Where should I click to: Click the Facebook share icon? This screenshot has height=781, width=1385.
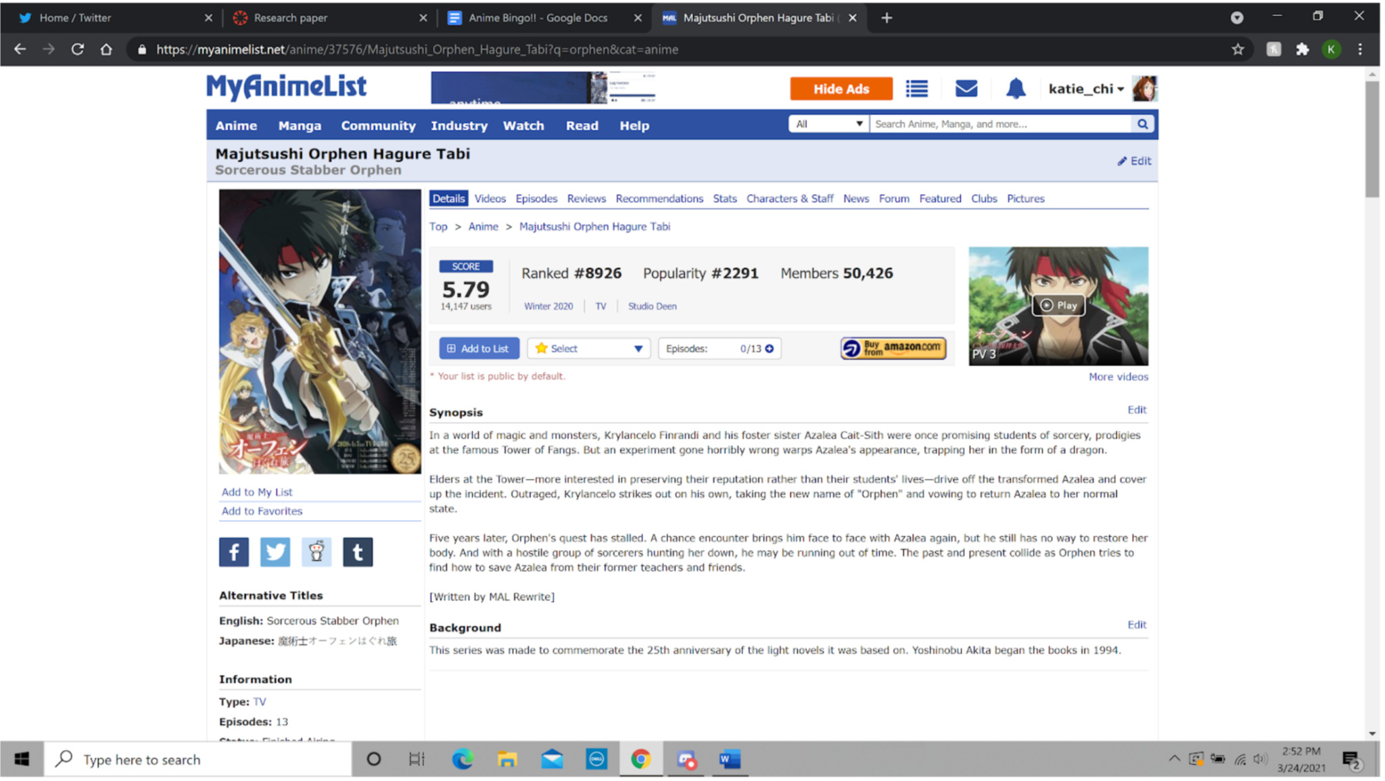click(x=233, y=552)
